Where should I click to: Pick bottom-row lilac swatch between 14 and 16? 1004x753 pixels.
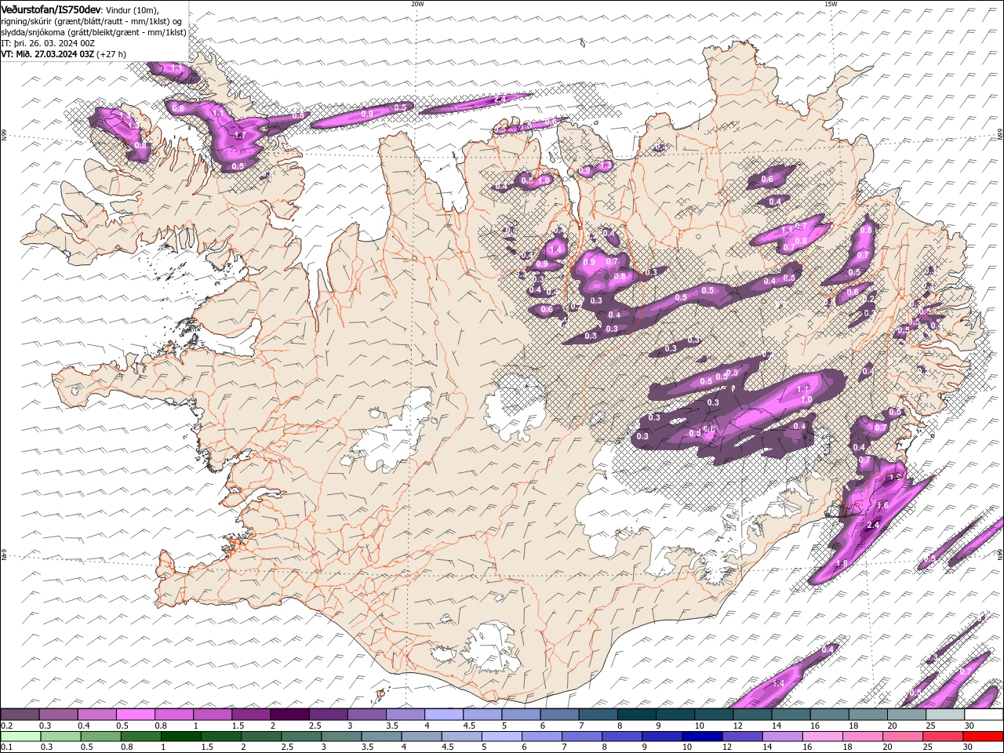click(x=782, y=737)
